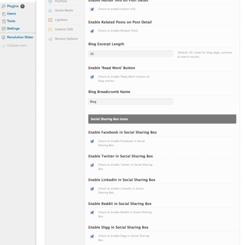Click the Lightbox panel icon
245x245 pixels.
50,20
